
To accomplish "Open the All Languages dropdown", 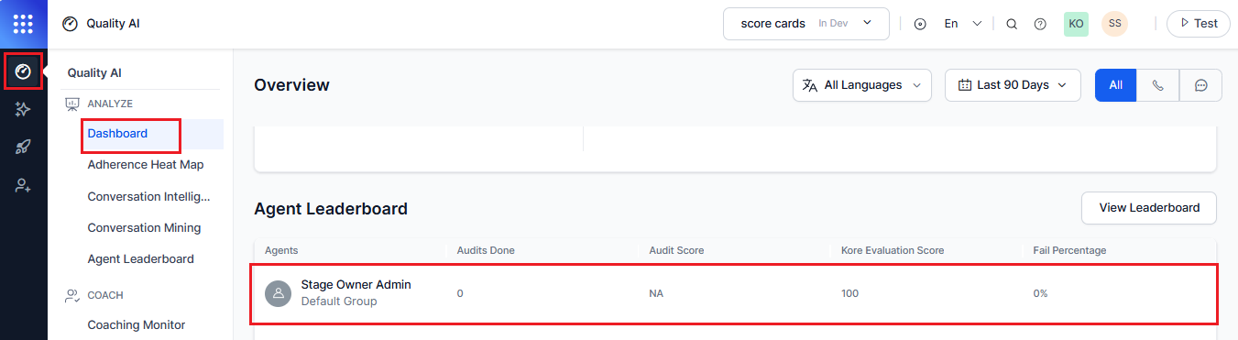I will (x=862, y=85).
